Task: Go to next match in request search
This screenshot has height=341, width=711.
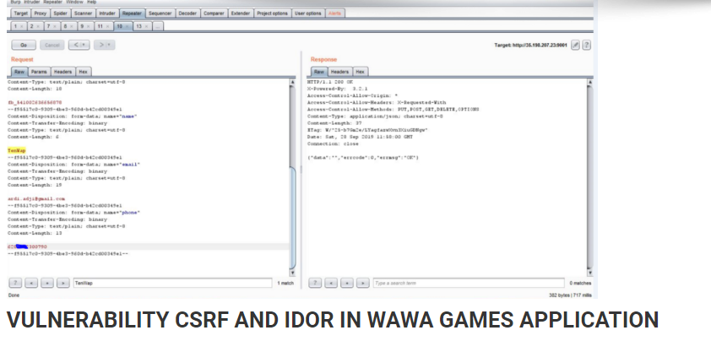Action: [63, 283]
